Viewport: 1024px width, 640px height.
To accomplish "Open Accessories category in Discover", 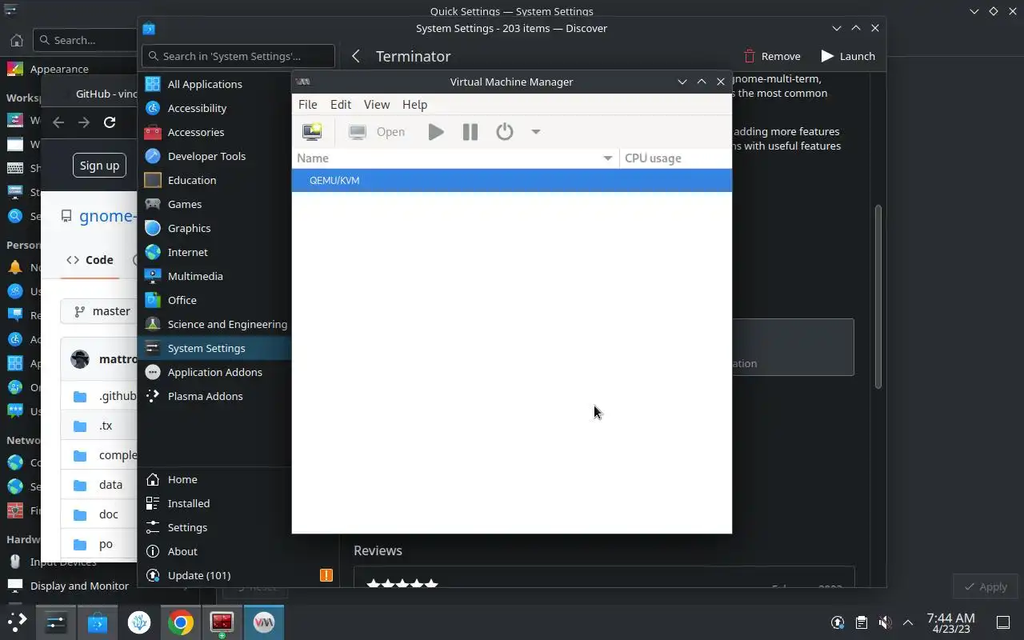I will coord(214,132).
